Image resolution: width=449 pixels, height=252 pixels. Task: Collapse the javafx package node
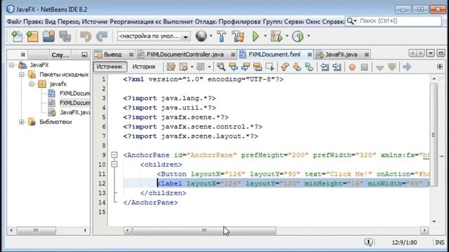[32, 84]
